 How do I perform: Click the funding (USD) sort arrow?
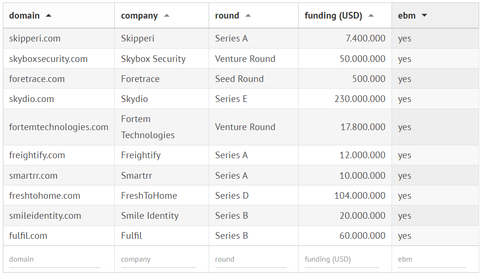371,15
